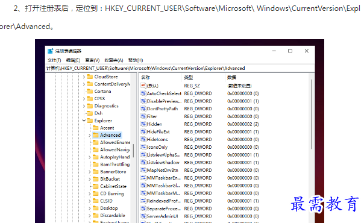The image size is (364, 223).
Task: Select the AllowedNaviga tree item
Action: (x=115, y=150)
